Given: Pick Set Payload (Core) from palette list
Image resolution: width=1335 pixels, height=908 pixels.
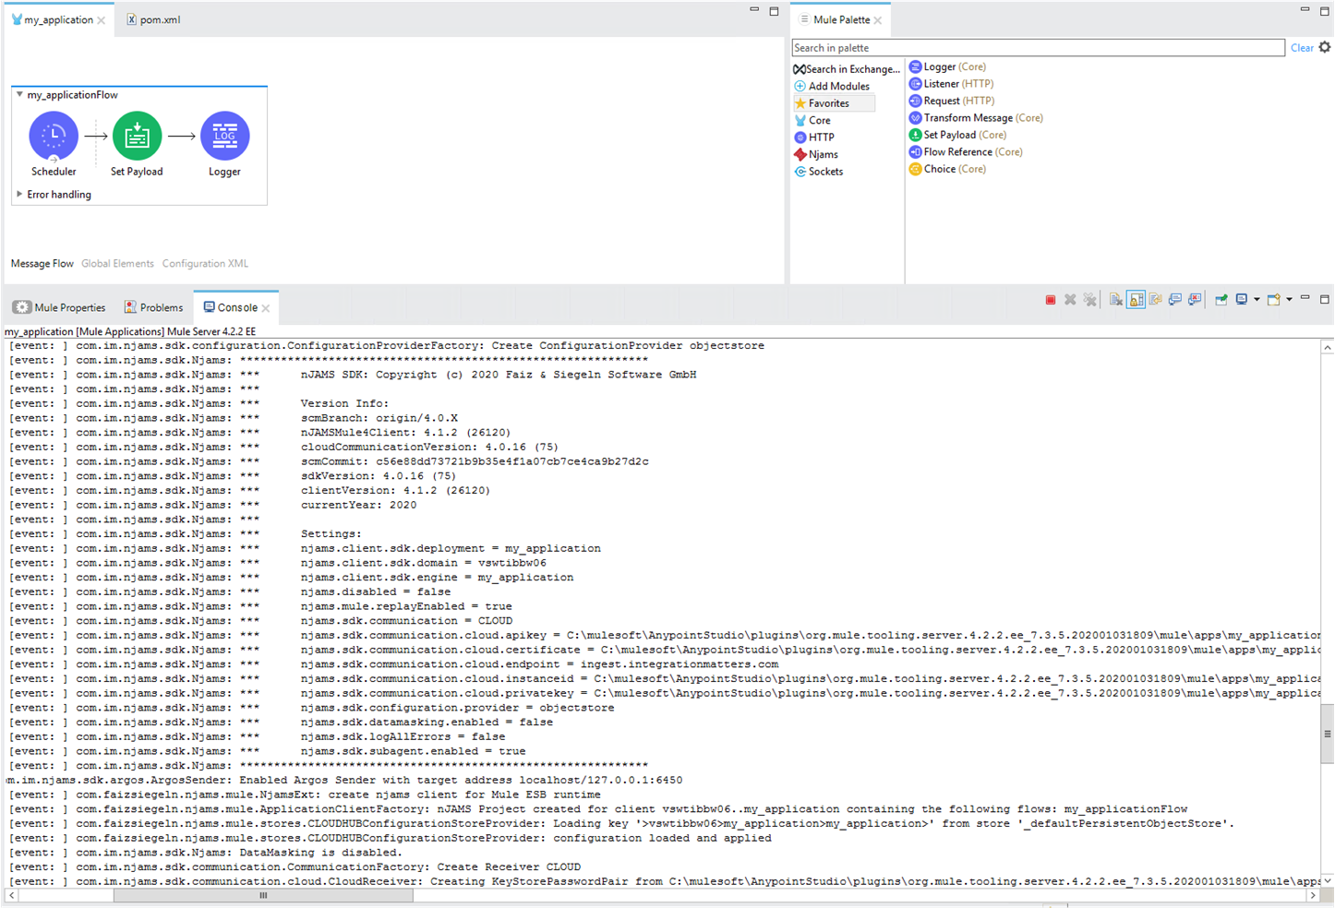Looking at the screenshot, I should coord(957,135).
